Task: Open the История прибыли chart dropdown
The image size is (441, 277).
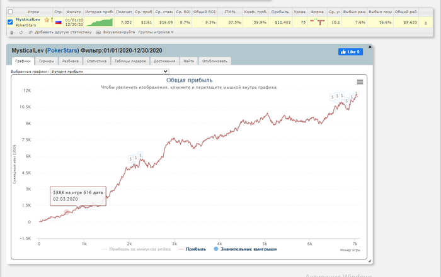Action: pos(110,72)
